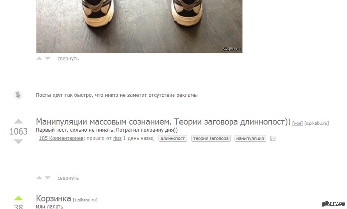Click the small up arrow under the sneakers image
Screen dimensions: 347x209
coord(39,58)
